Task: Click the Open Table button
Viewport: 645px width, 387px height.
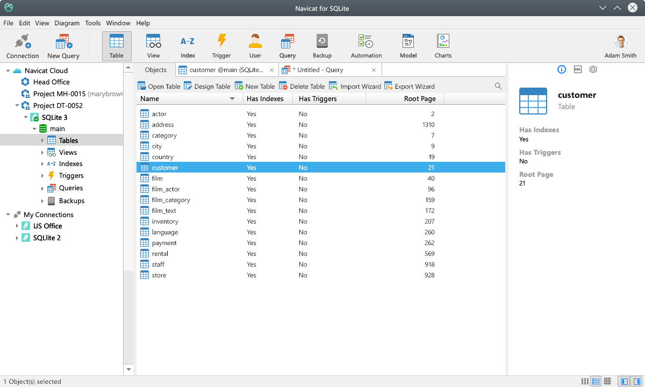Action: coord(159,86)
